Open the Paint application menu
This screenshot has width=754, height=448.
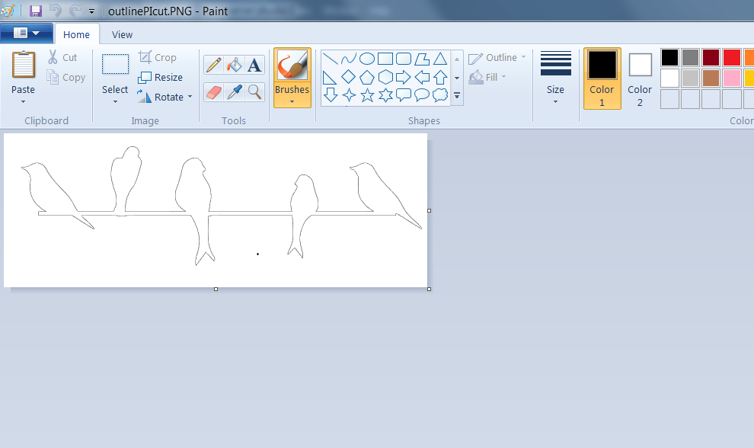click(x=27, y=34)
